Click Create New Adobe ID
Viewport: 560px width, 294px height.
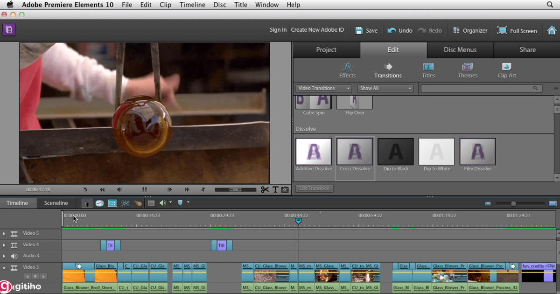[x=318, y=30]
